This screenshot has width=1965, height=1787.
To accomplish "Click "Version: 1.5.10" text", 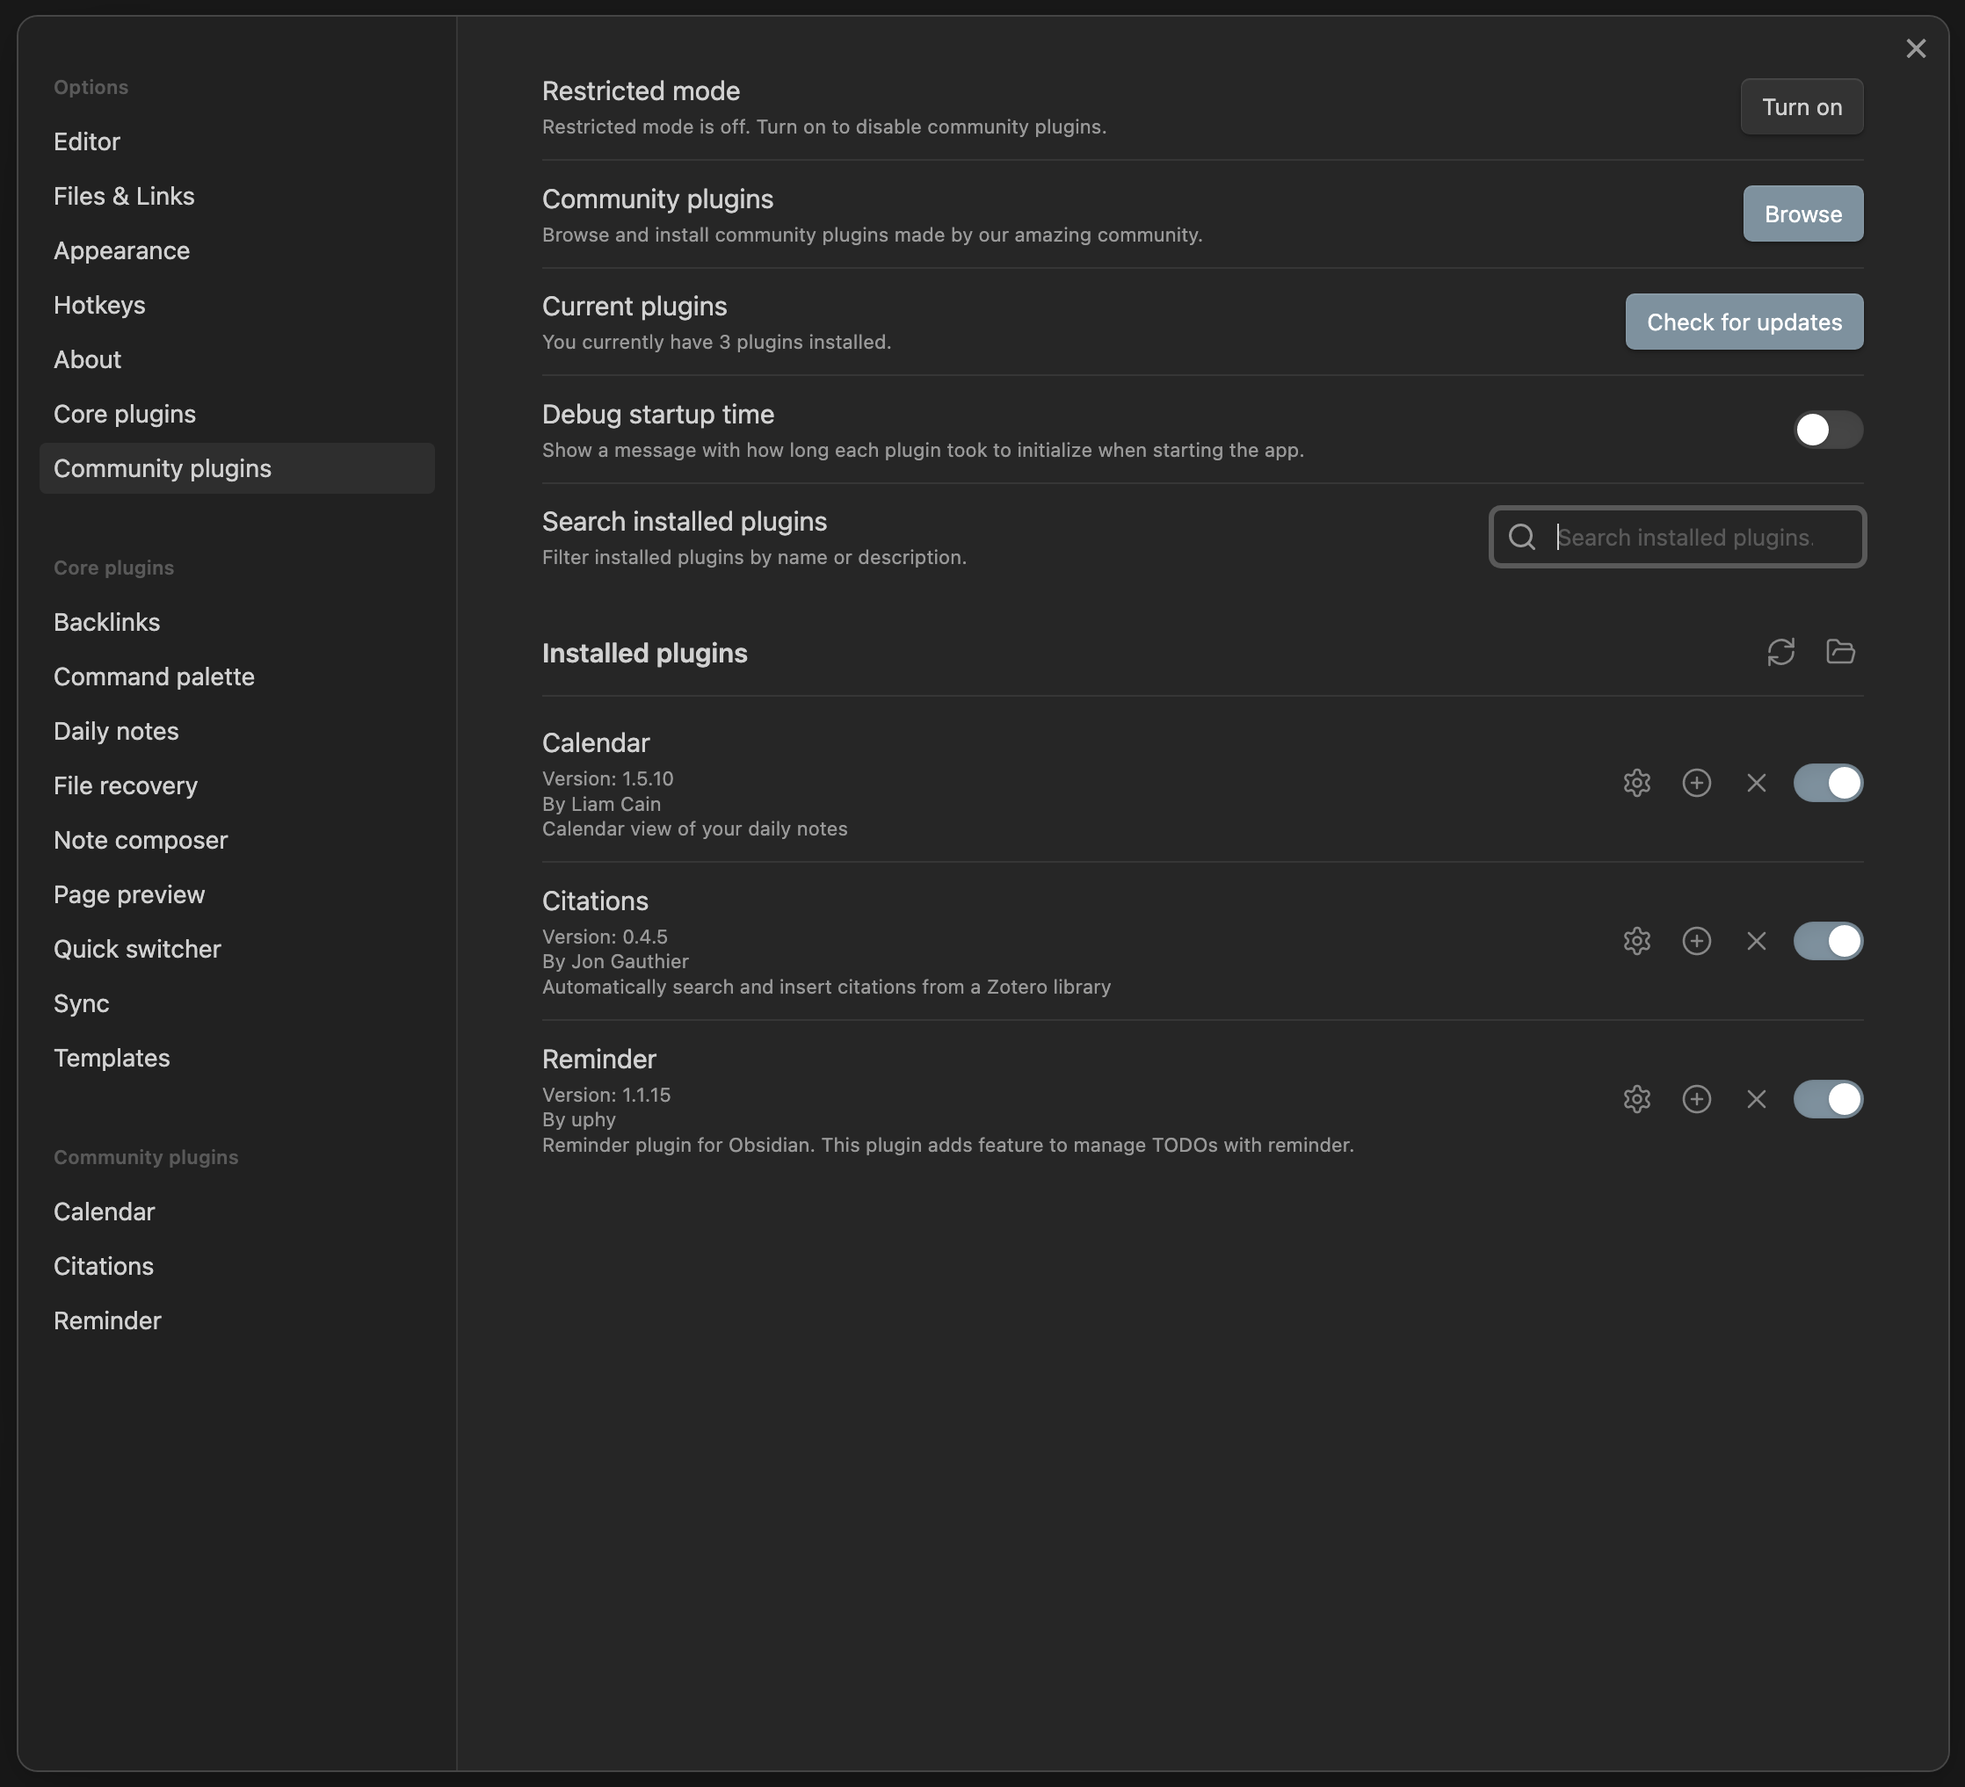I will pyautogui.click(x=607, y=778).
